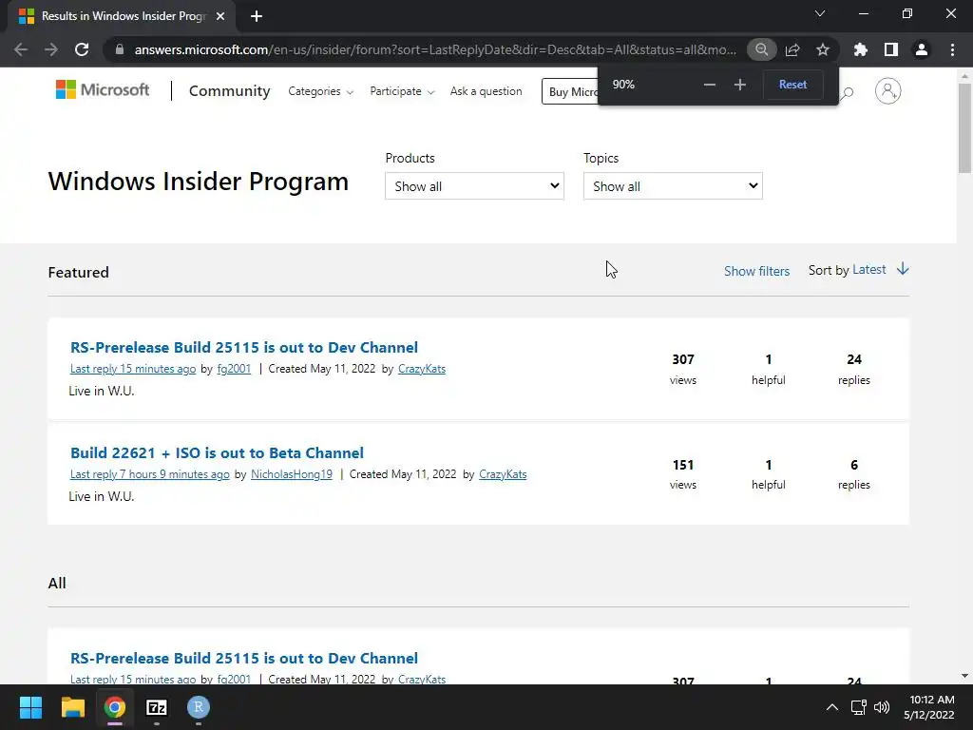Open a new tab with the plus icon
973x730 pixels.
[x=257, y=16]
